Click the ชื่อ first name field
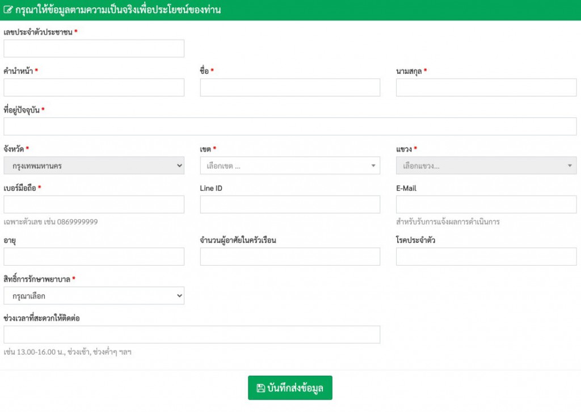The height and width of the screenshot is (412, 581). pyautogui.click(x=290, y=87)
